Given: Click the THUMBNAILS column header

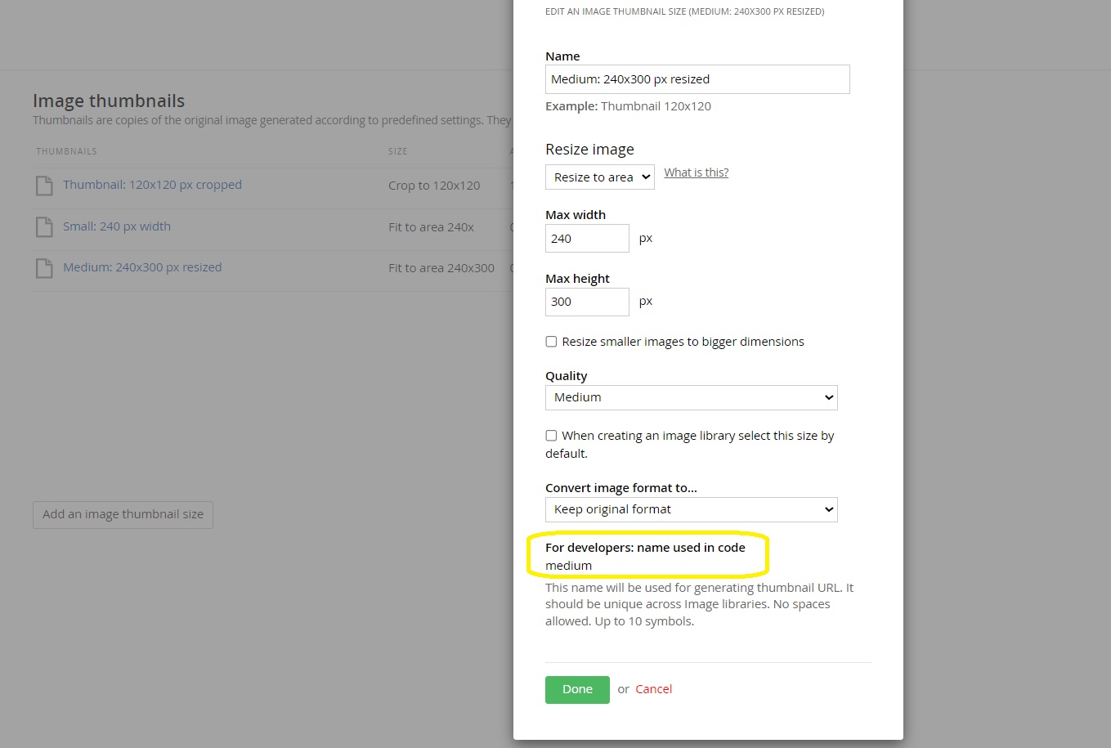Looking at the screenshot, I should [x=66, y=150].
